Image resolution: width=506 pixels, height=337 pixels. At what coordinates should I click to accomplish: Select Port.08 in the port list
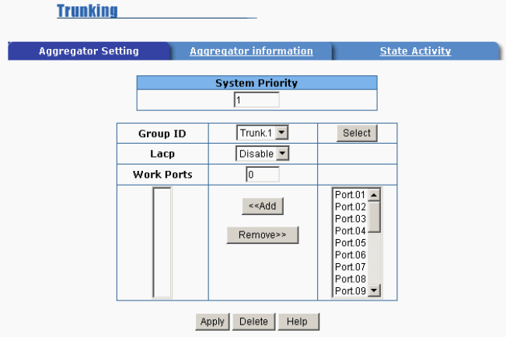[350, 279]
